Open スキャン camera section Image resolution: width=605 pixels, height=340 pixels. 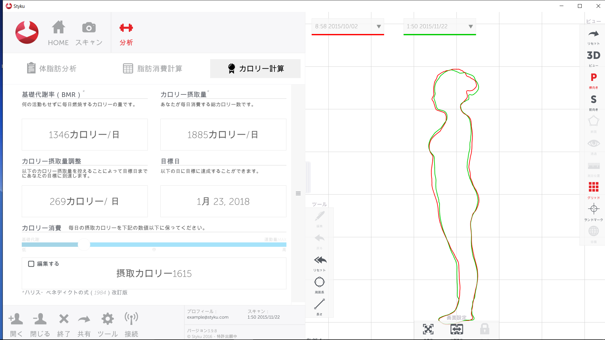pos(89,33)
